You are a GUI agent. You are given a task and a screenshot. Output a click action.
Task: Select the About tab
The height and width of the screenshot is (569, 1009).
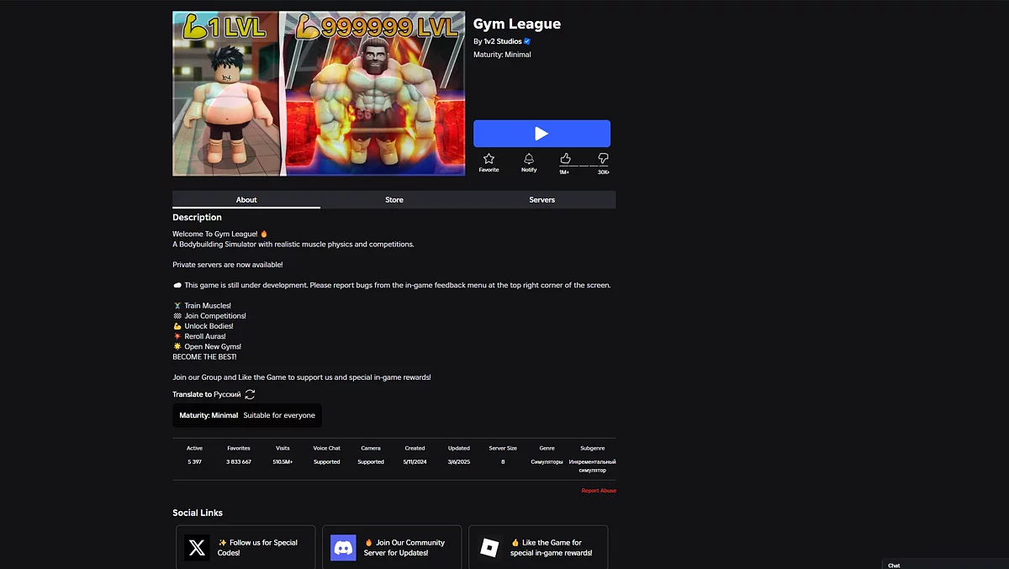pos(246,200)
